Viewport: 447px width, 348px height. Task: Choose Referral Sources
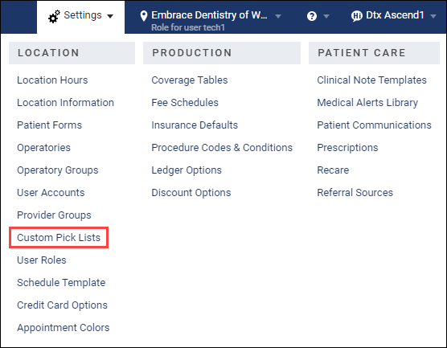pyautogui.click(x=355, y=193)
